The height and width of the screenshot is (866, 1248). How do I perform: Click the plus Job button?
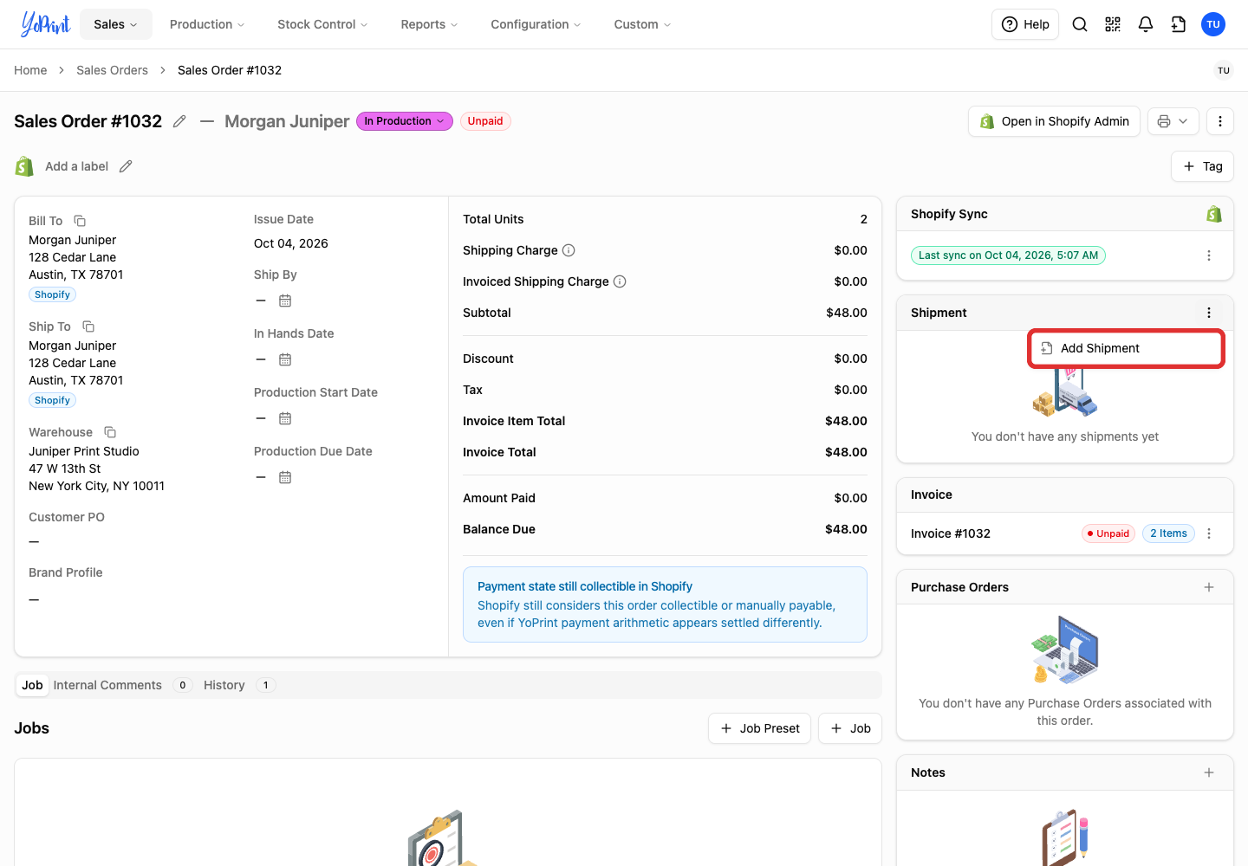click(850, 728)
